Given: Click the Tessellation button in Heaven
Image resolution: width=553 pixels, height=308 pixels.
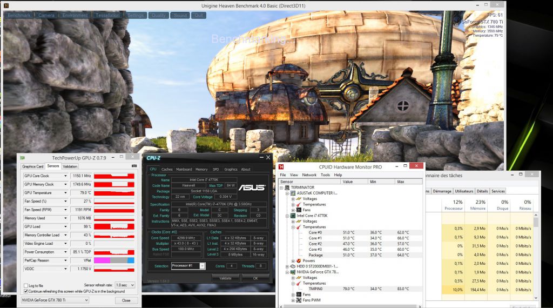Looking at the screenshot, I should coord(107,15).
